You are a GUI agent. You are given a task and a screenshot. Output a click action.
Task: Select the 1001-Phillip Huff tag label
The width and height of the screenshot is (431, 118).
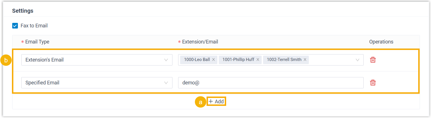[238, 60]
